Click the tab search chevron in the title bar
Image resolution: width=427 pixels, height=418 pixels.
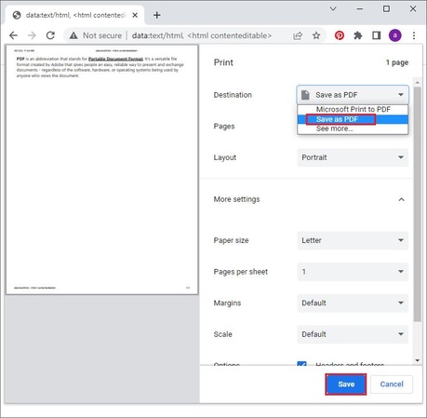[x=333, y=9]
